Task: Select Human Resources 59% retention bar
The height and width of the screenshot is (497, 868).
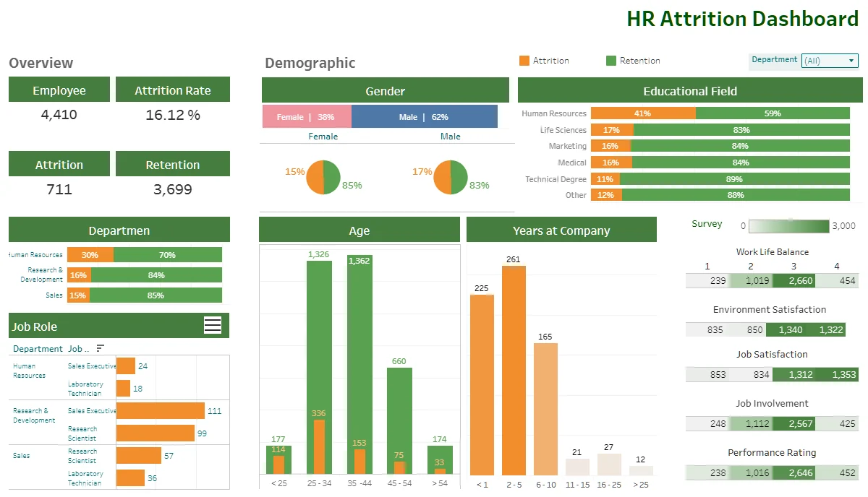Action: click(x=773, y=113)
